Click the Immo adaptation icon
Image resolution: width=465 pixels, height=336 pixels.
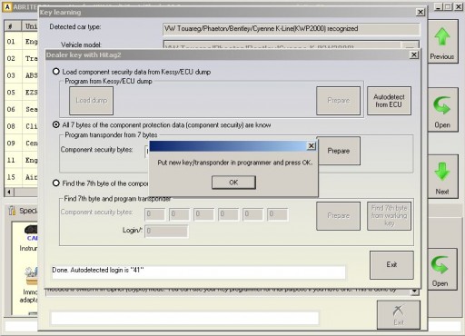point(32,275)
